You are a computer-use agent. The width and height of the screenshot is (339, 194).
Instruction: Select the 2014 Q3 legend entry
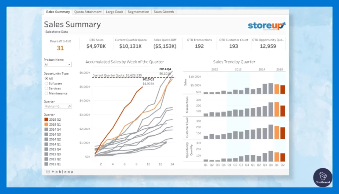53,134
